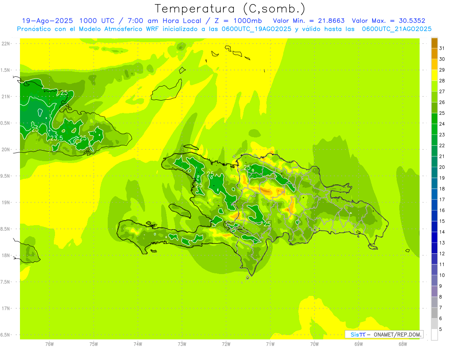This screenshot has height=349, width=452.
Task: Click the 'SisTT – ONAMET/REP.DOM.' credit label
Action: click(x=384, y=334)
